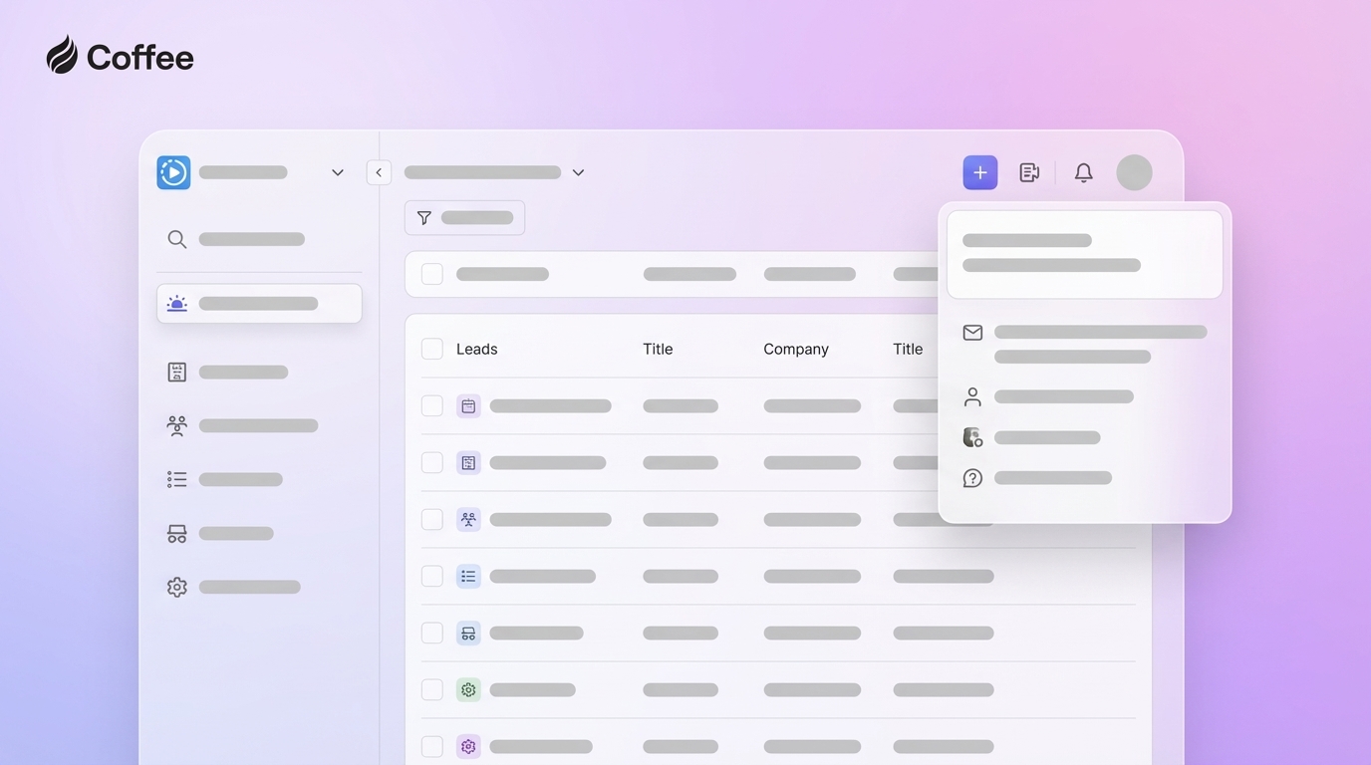Click the purple gear icon in table row
1371x765 pixels.
coord(468,746)
